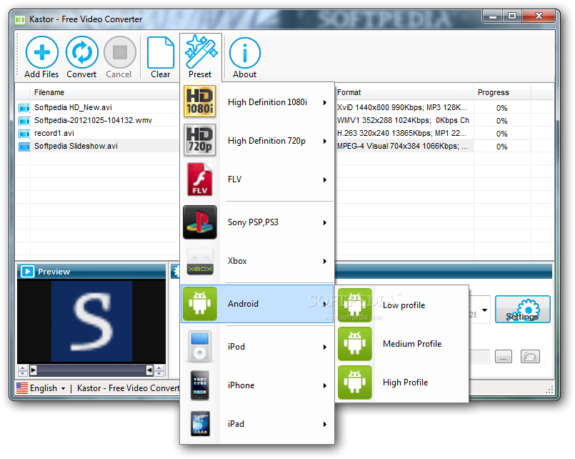Choose the FLV menu entry
This screenshot has width=575, height=459.
(257, 179)
